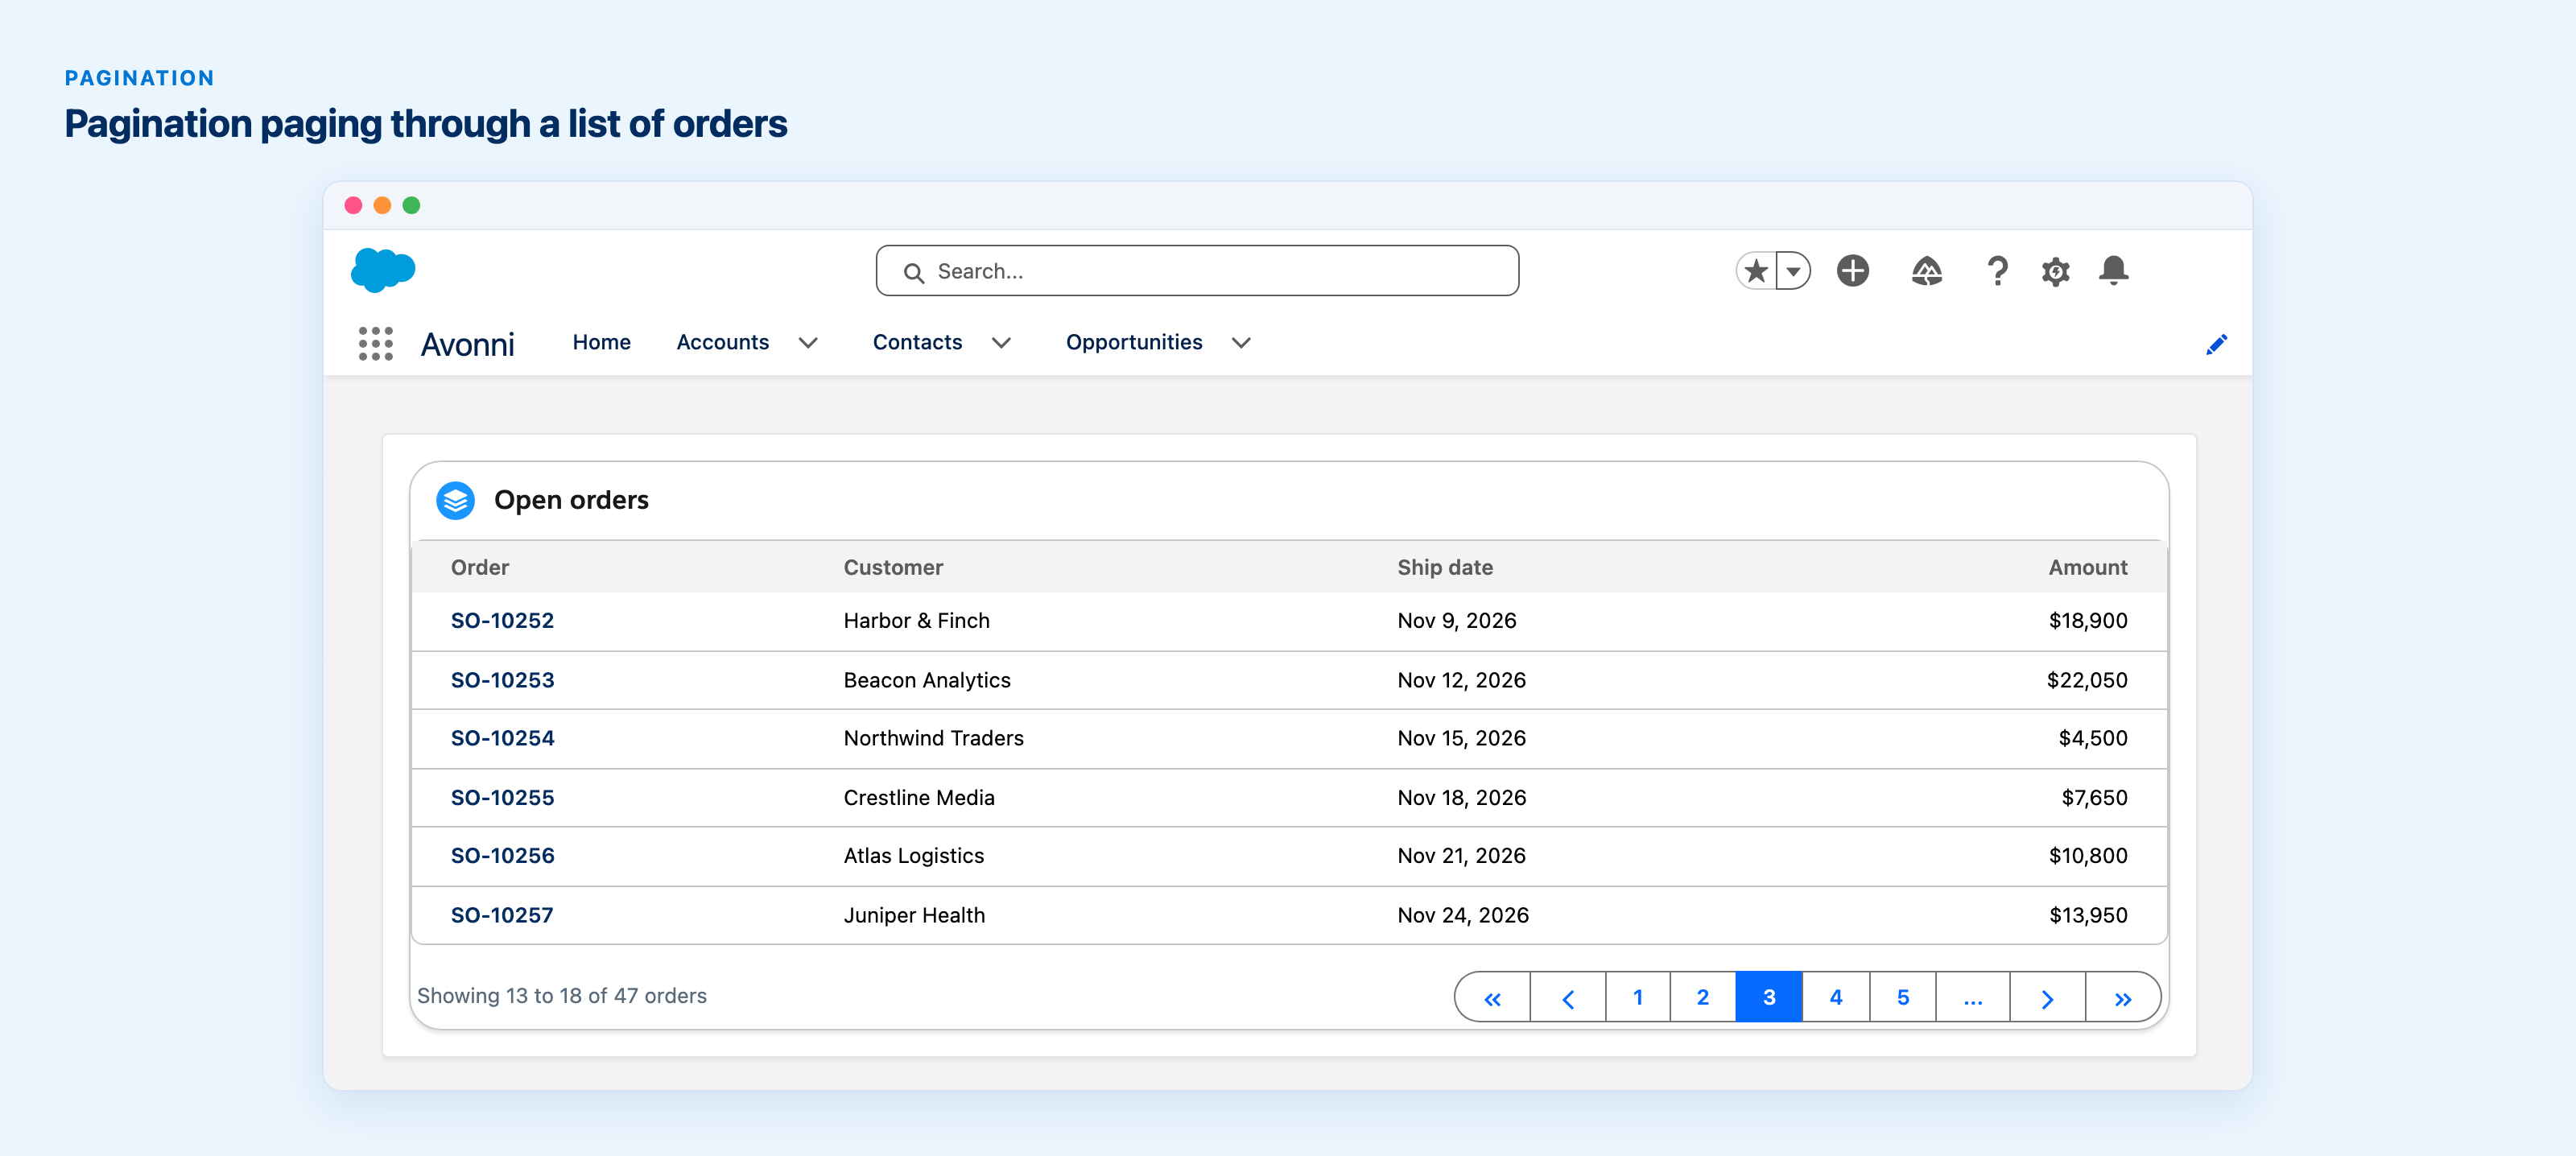Image resolution: width=2576 pixels, height=1156 pixels.
Task: Click the Salesforce cloud logo
Action: [383, 270]
